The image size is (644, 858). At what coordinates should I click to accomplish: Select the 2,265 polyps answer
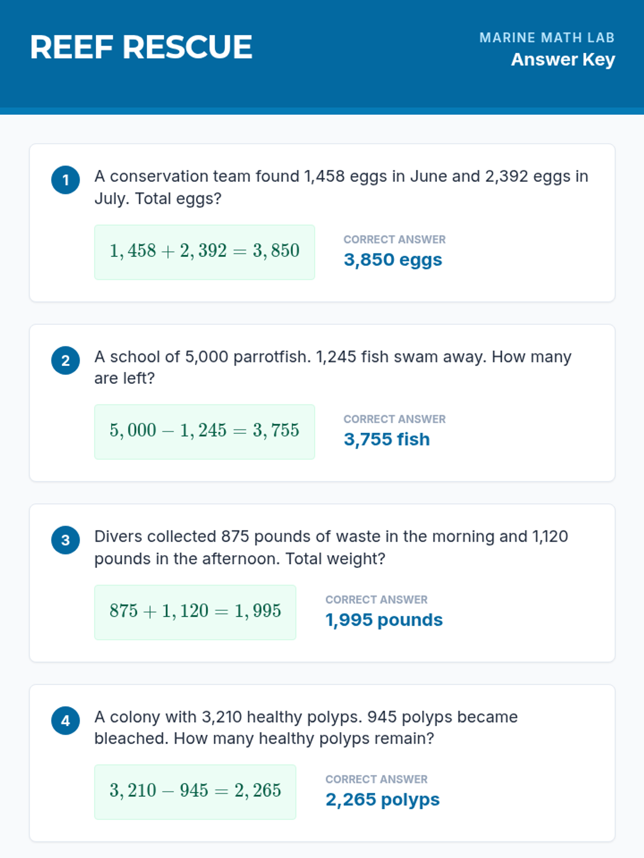pyautogui.click(x=382, y=800)
